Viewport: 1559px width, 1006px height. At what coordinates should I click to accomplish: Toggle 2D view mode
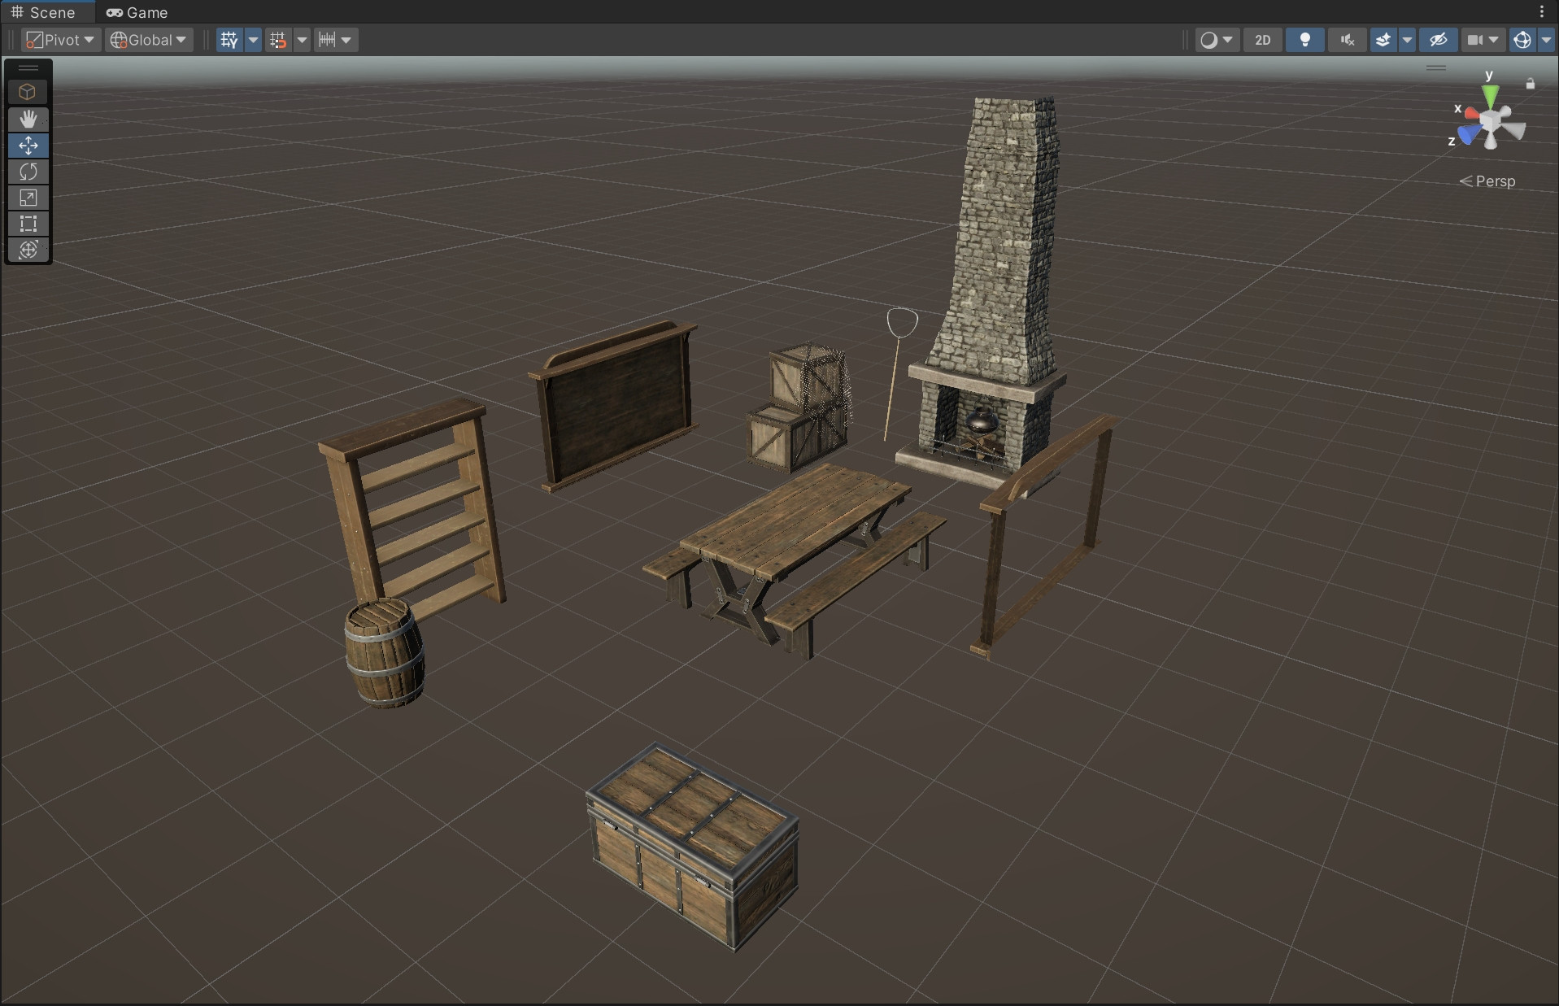(1262, 40)
